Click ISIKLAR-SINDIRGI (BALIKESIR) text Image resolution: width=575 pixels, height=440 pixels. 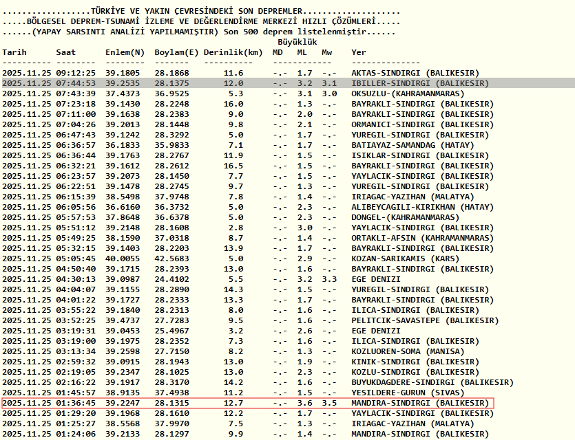point(420,155)
